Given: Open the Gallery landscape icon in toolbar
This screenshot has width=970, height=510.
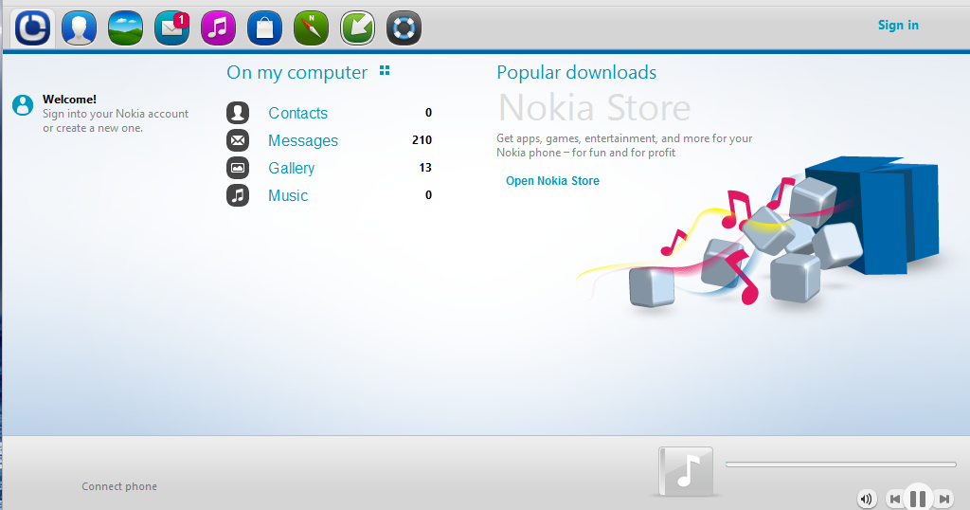Looking at the screenshot, I should 126,27.
